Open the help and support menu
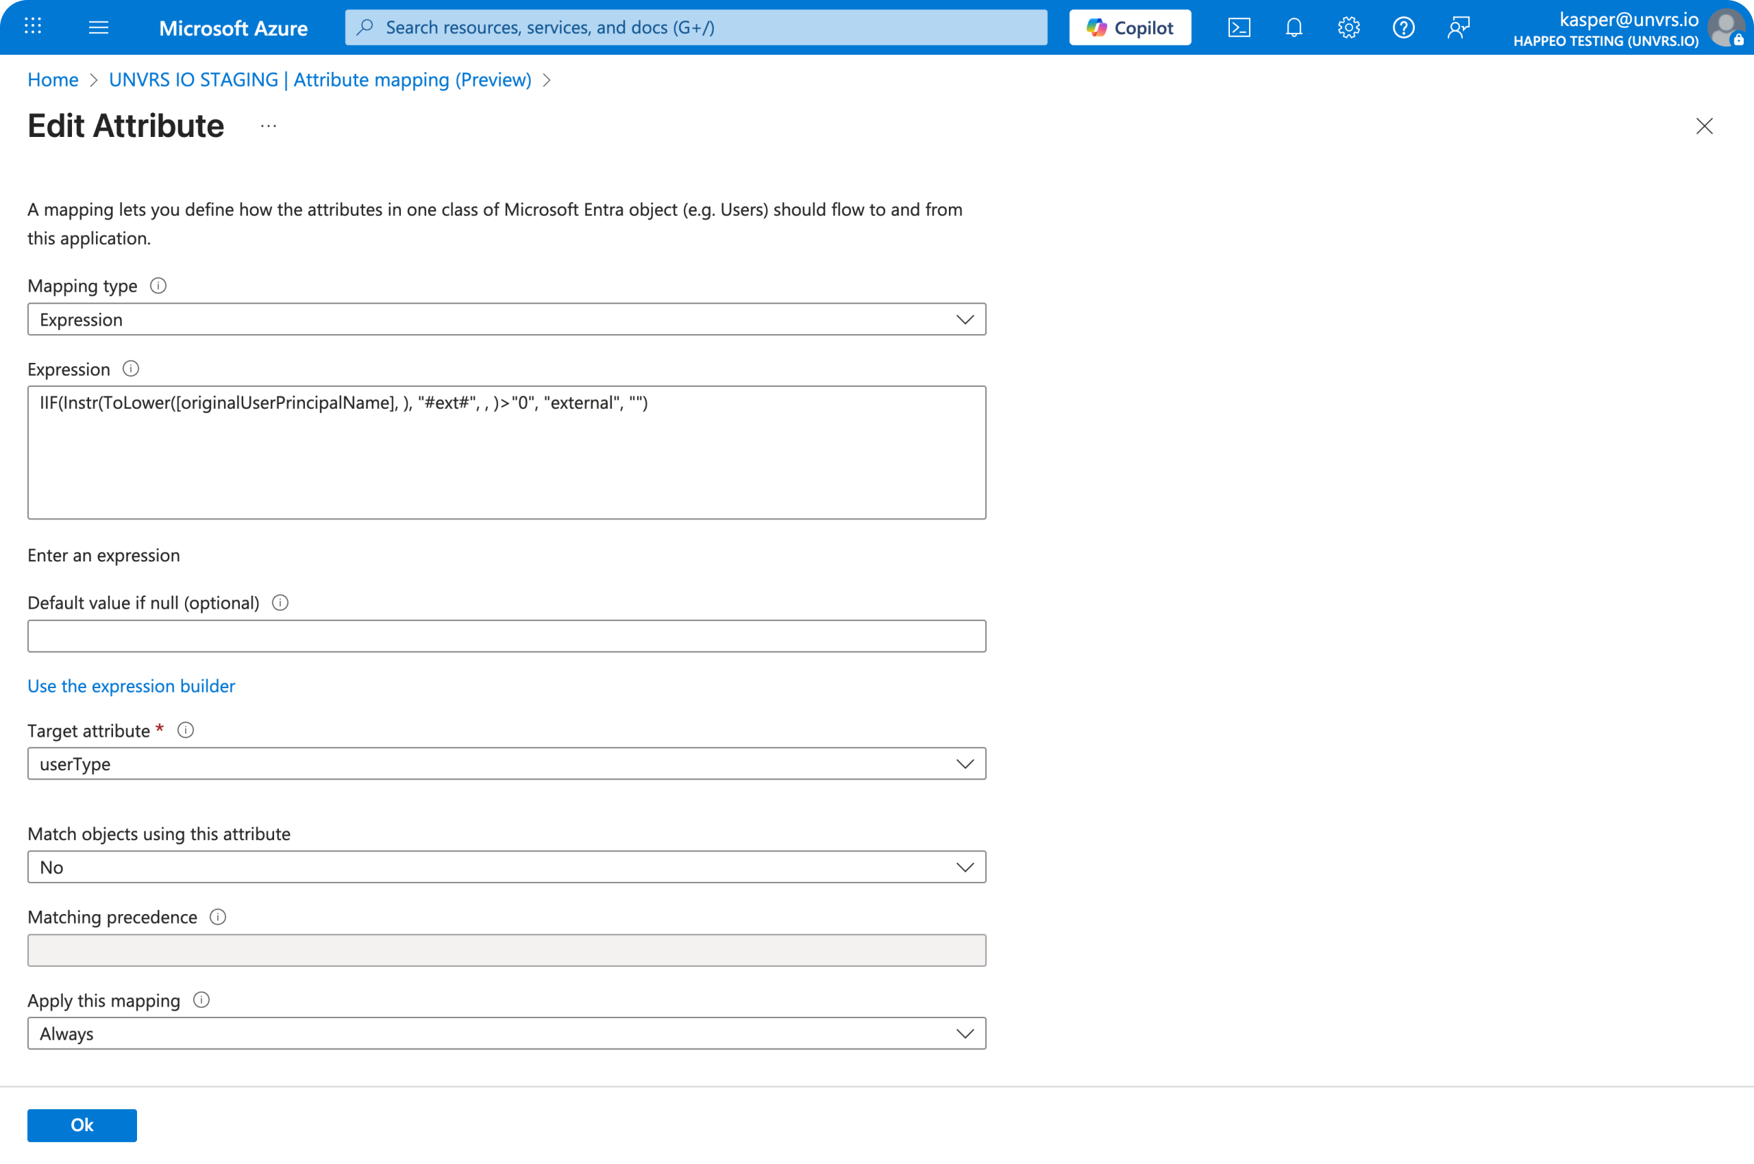 [1403, 27]
